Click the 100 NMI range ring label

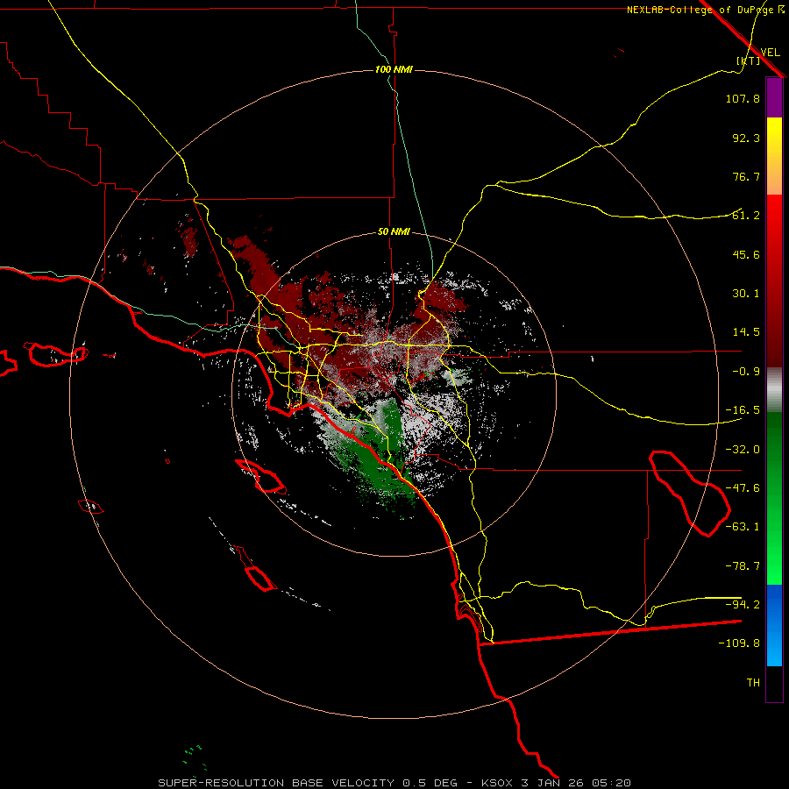coord(394,69)
